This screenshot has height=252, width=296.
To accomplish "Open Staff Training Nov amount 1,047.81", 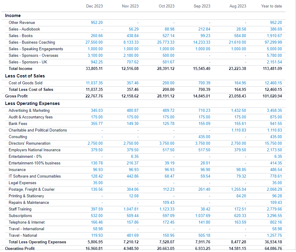I will (x=131, y=209).
